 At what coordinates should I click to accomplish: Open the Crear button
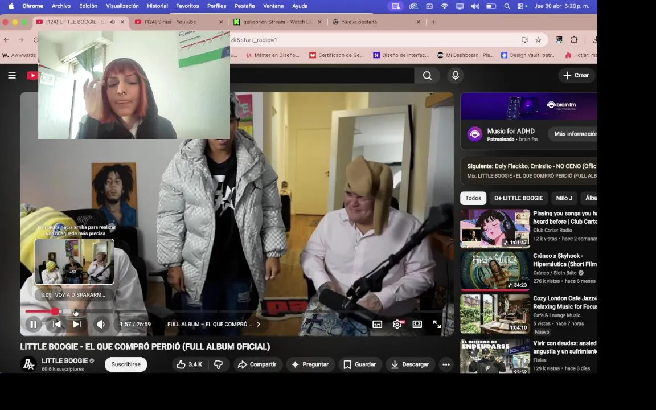[576, 75]
